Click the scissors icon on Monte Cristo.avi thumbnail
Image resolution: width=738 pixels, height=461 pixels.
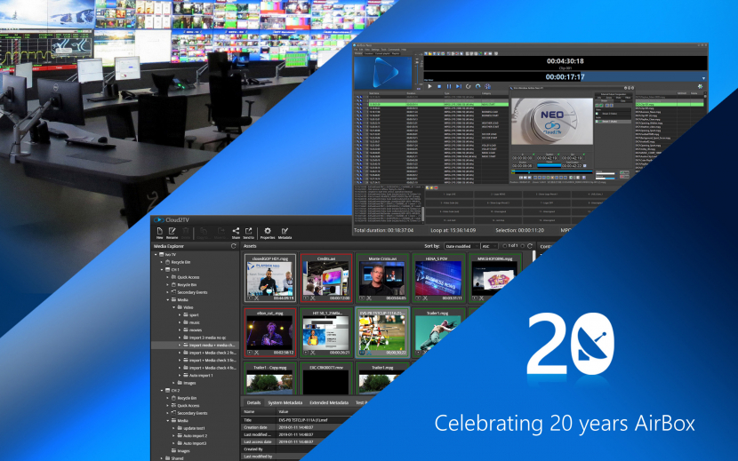point(369,298)
